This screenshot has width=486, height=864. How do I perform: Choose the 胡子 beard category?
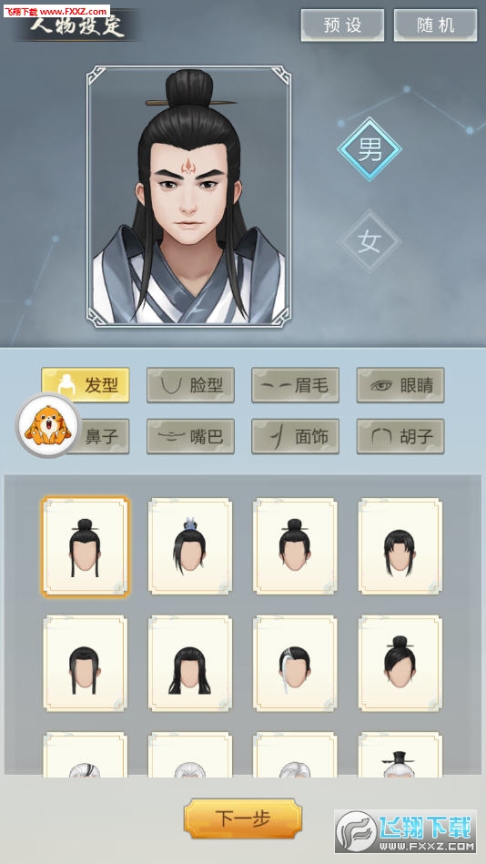point(400,436)
